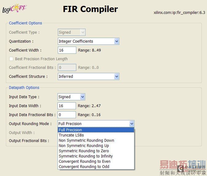Collapse the Output Rounding Mode dropdown
This screenshot has height=176, width=207.
point(132,124)
